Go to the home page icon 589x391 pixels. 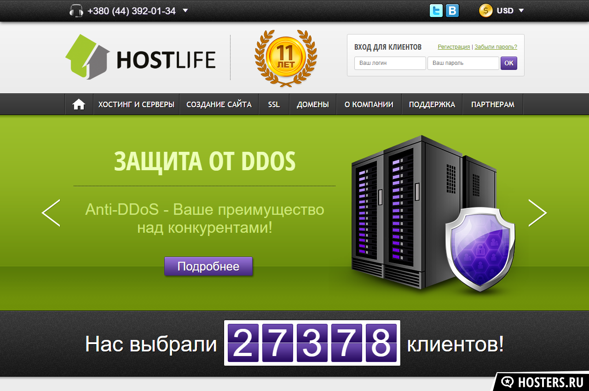point(79,104)
